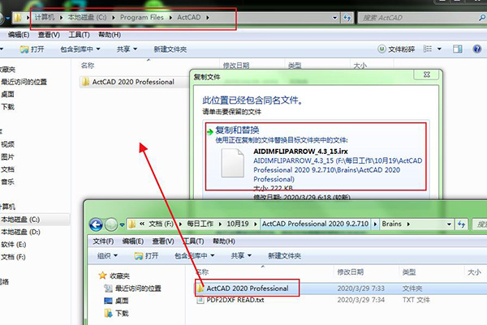Click Back arrow in Brains window
Image resolution: width=487 pixels, height=325 pixels.
point(96,225)
